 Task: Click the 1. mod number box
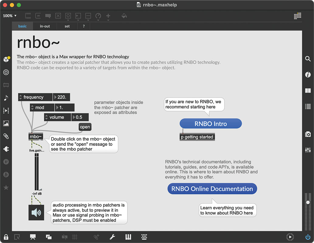65,108
